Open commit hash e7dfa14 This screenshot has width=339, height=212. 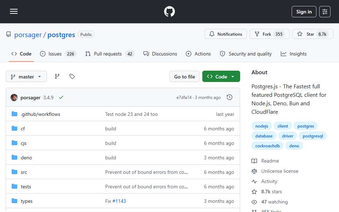184,98
